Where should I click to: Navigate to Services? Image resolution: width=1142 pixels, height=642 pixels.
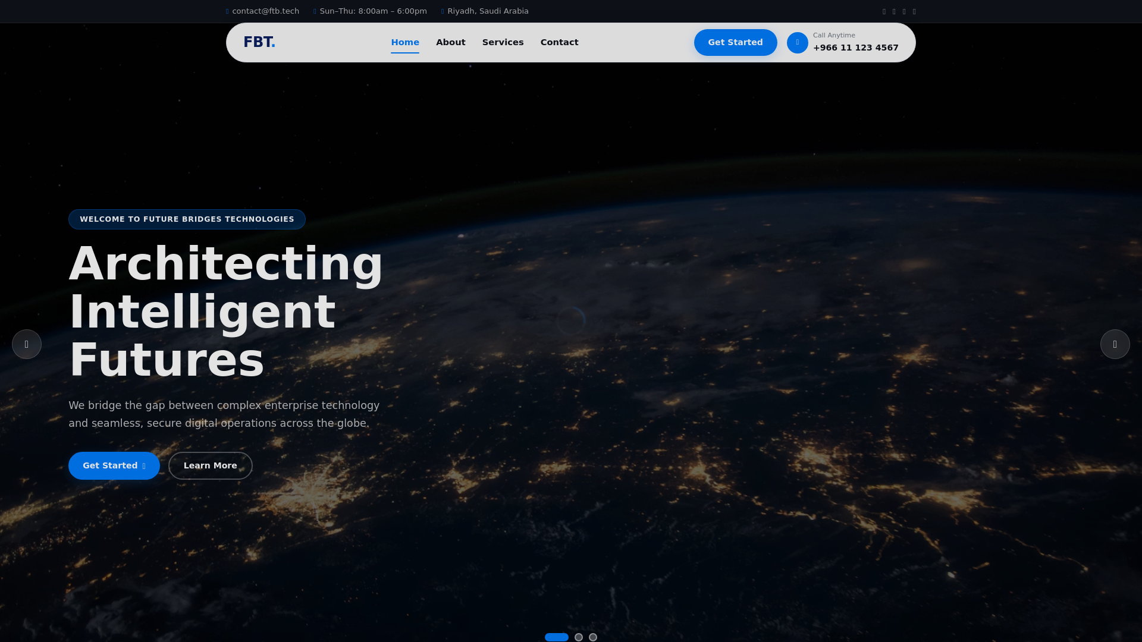[503, 42]
